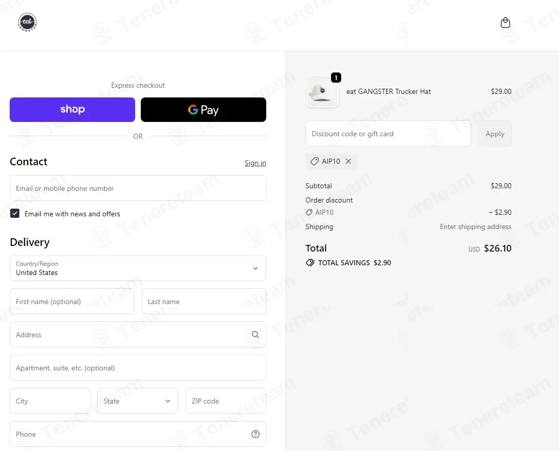Focus the Email or mobile phone field
The width and height of the screenshot is (559, 451).
coord(138,188)
